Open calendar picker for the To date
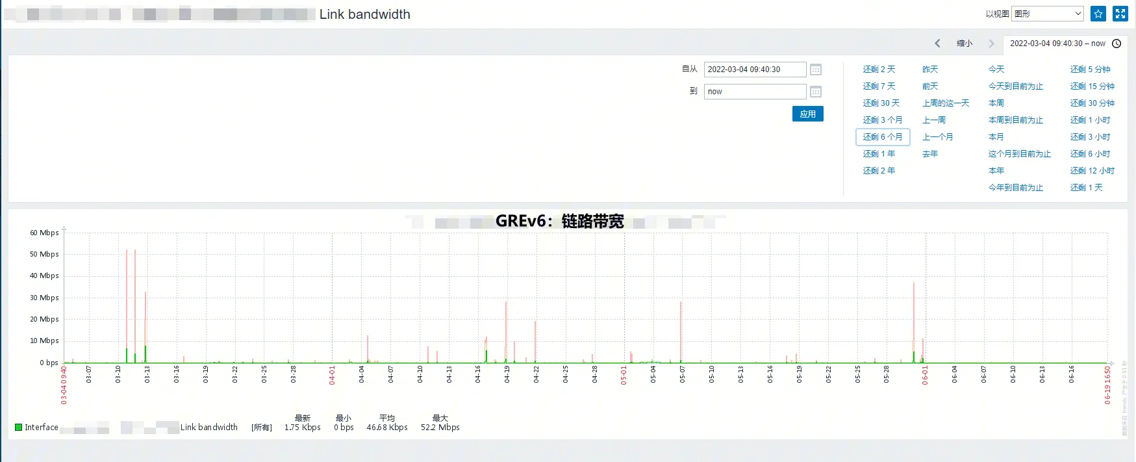Viewport: 1136px width, 462px height. [x=816, y=92]
